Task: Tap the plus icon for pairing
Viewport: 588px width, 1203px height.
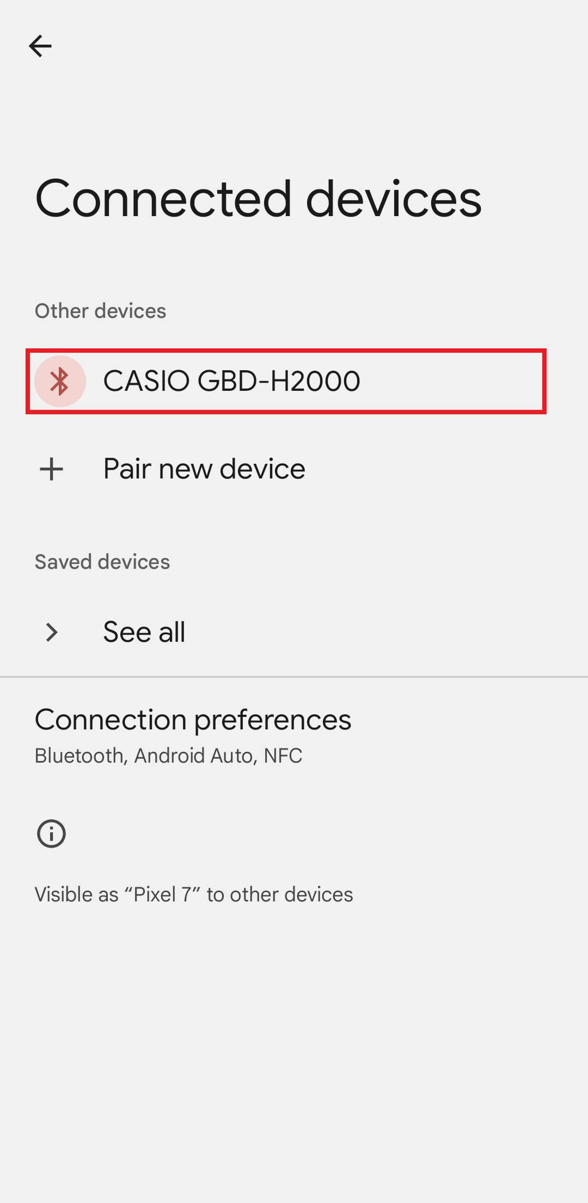Action: pos(52,469)
